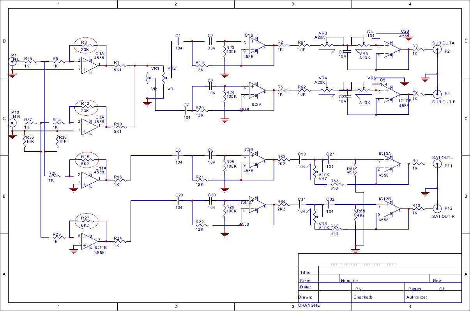470x311 pixels.
Task: Click the R26 100K resistor label
Action: tap(231, 209)
